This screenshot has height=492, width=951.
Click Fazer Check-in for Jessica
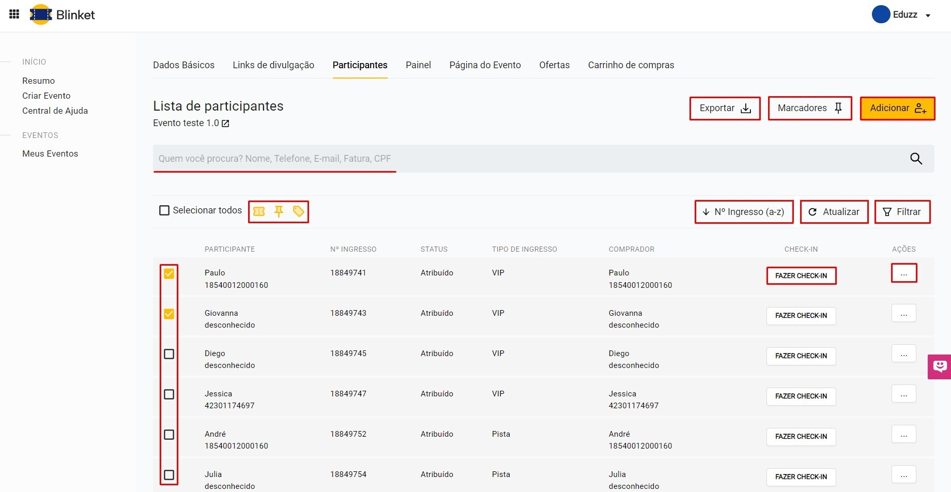[x=801, y=396]
